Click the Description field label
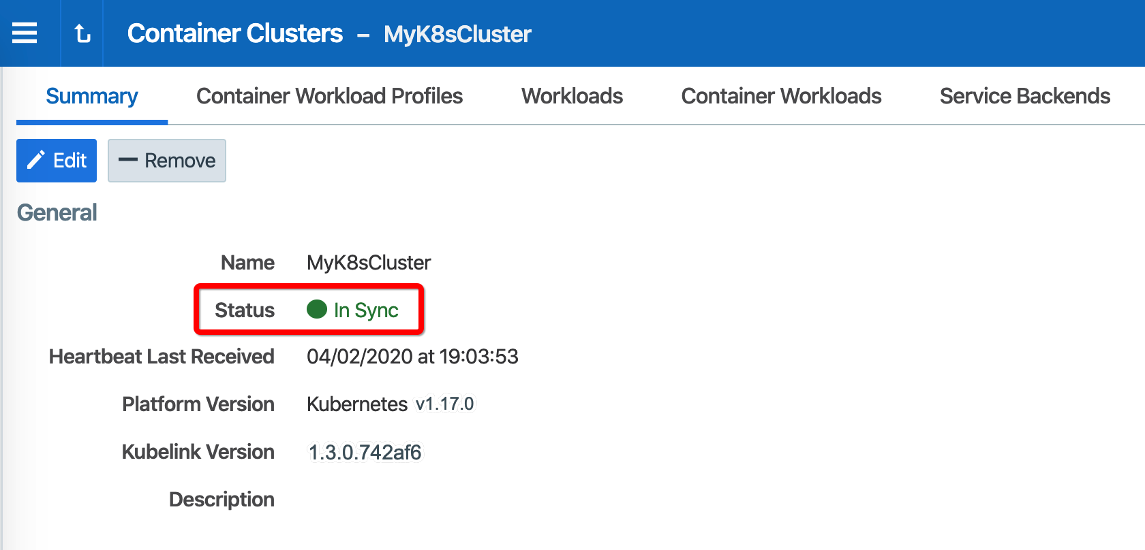 pos(222,500)
